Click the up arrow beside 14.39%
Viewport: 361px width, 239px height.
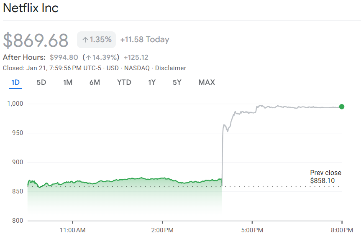(x=88, y=57)
